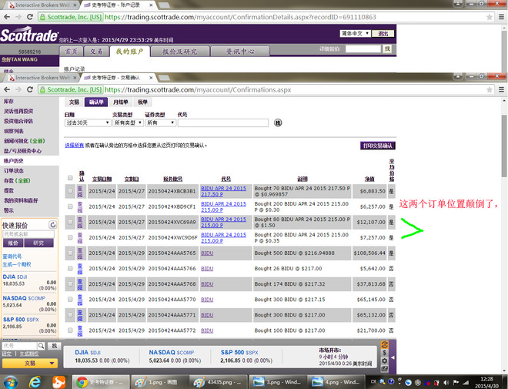Open the 交易类型 dropdown showing 所有类型
Viewport: 508px width, 389px height.
(128, 122)
